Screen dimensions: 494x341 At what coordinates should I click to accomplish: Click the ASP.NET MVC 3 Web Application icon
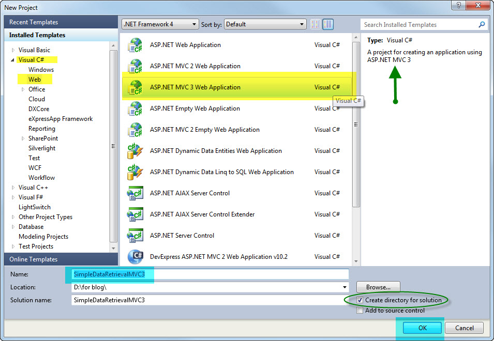[x=135, y=87]
